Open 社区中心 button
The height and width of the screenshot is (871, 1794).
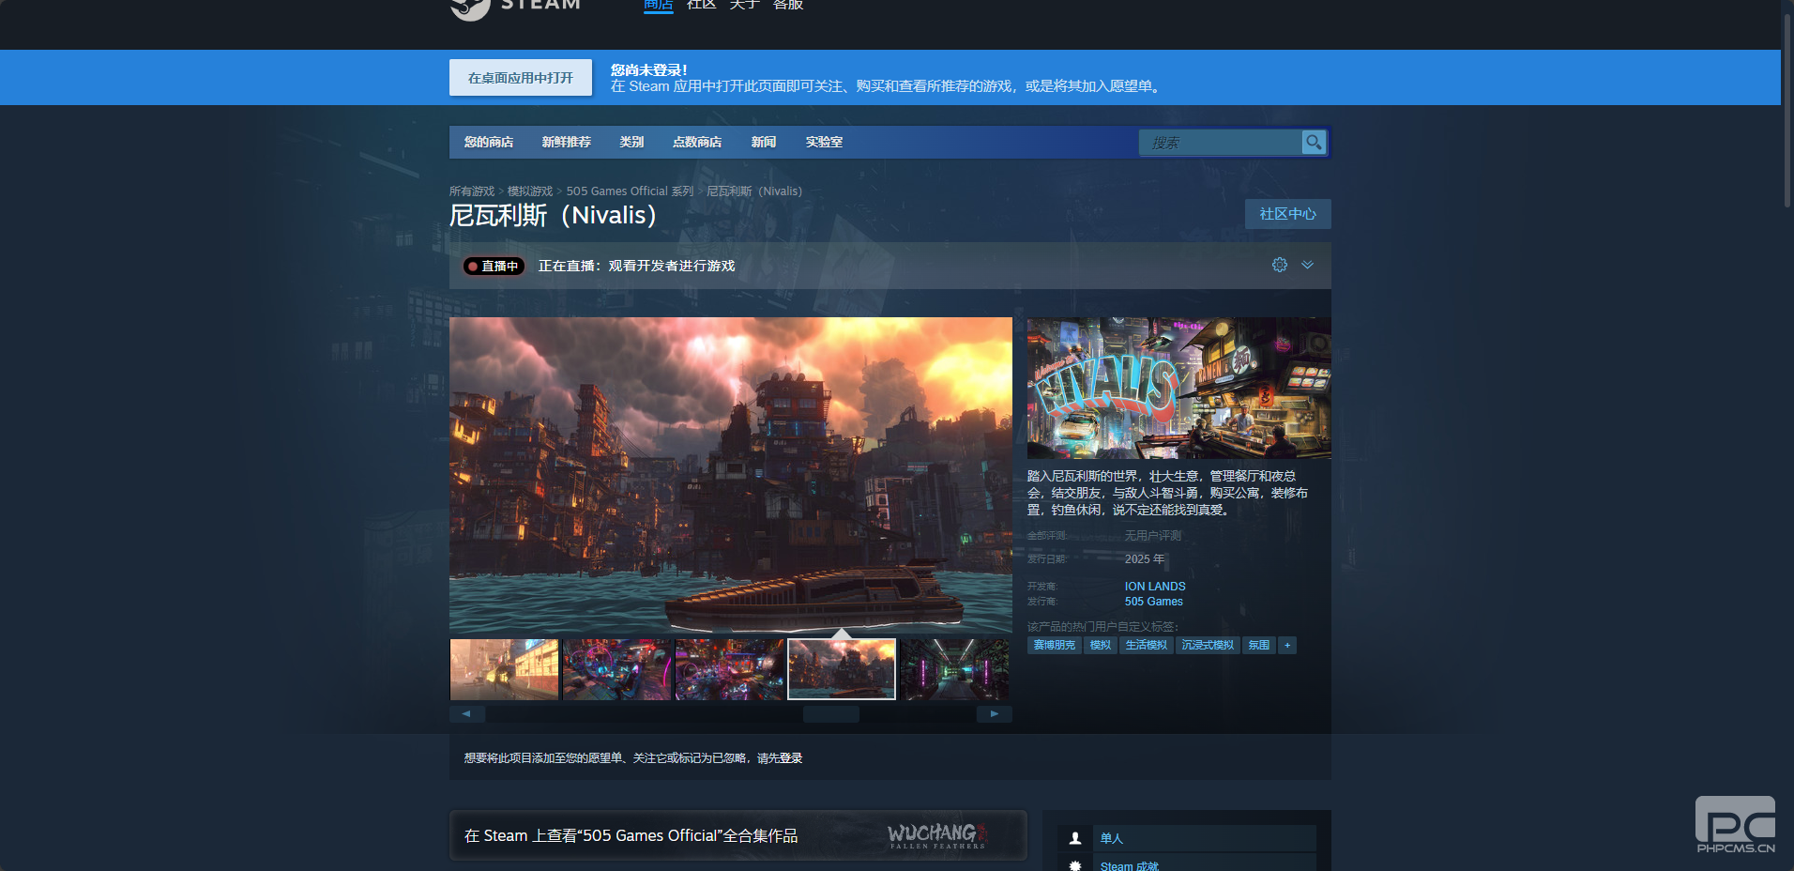pos(1288,214)
